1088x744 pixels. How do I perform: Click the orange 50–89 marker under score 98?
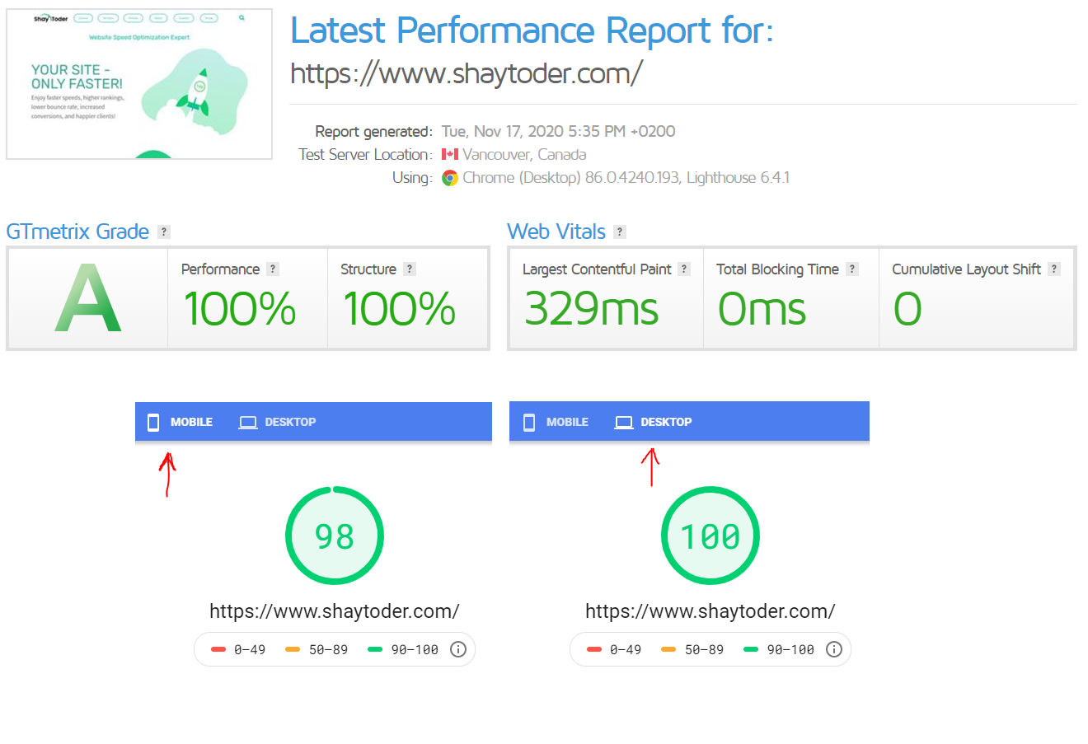(293, 649)
